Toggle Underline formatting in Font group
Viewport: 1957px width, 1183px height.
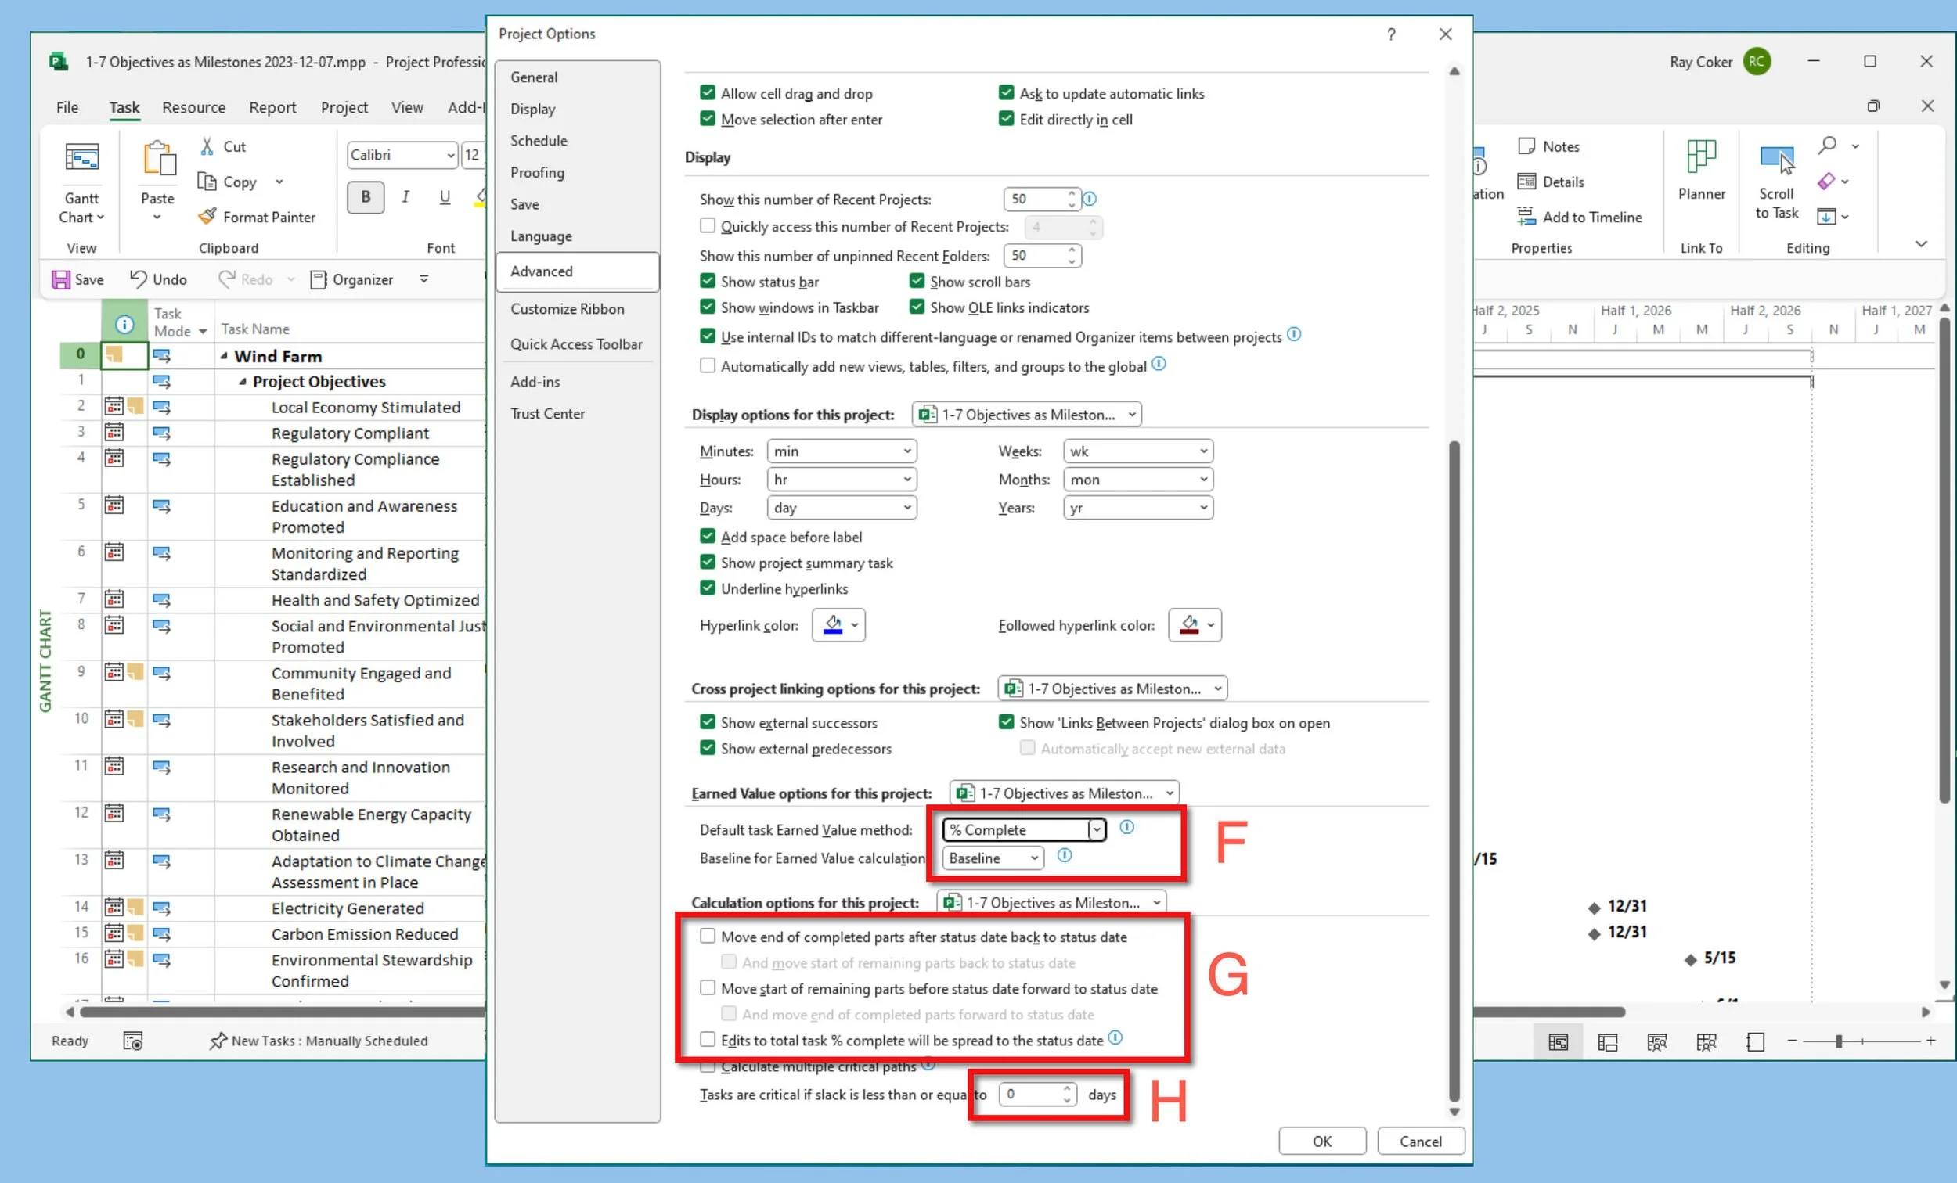(445, 197)
